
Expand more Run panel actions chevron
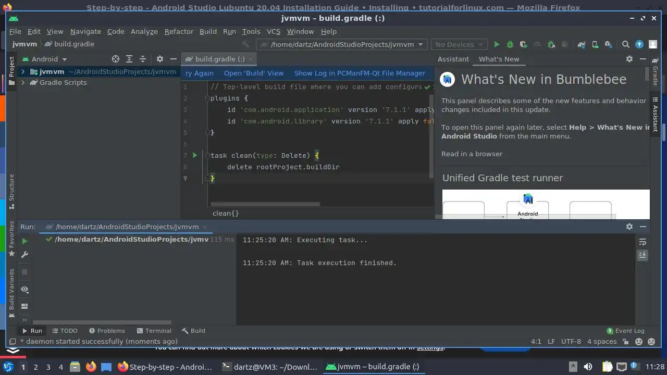(24, 320)
